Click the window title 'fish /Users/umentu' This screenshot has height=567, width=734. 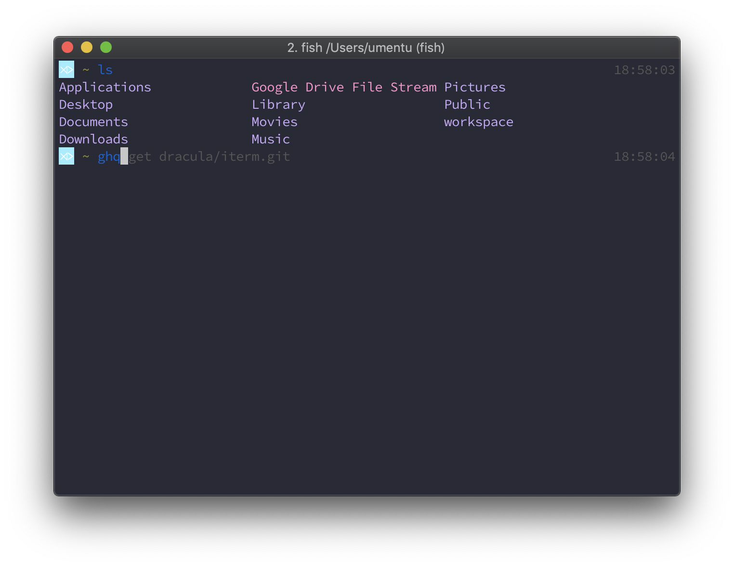[x=366, y=48]
